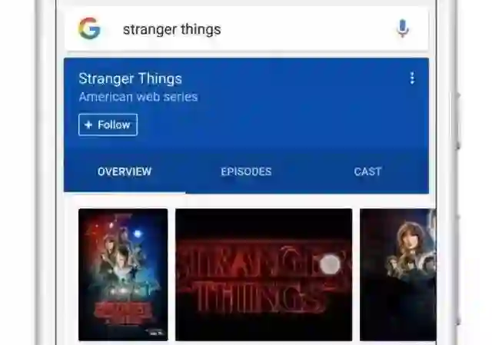Select the 'American web series' subtitle
This screenshot has height=345, width=492.
pos(138,97)
